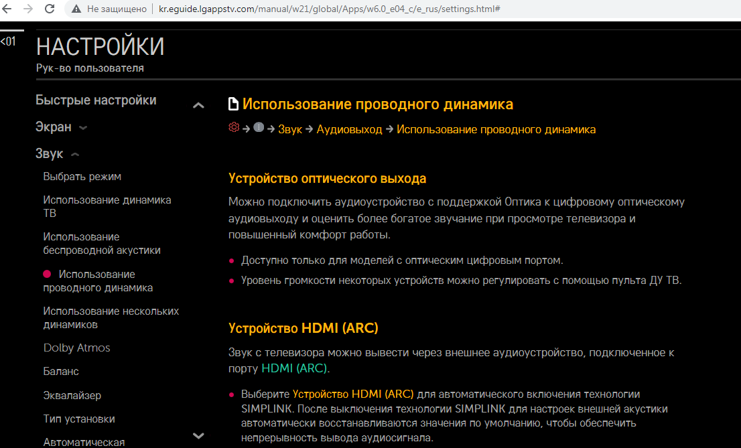741x448 pixels.
Task: Click the red settings gear icon in breadcrumb
Action: [234, 128]
